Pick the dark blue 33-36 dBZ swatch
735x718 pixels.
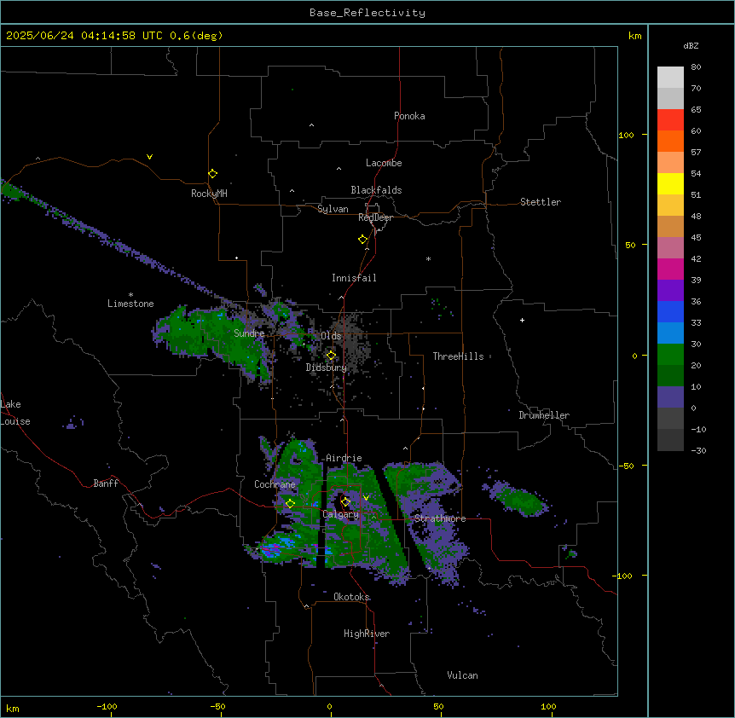tap(670, 311)
